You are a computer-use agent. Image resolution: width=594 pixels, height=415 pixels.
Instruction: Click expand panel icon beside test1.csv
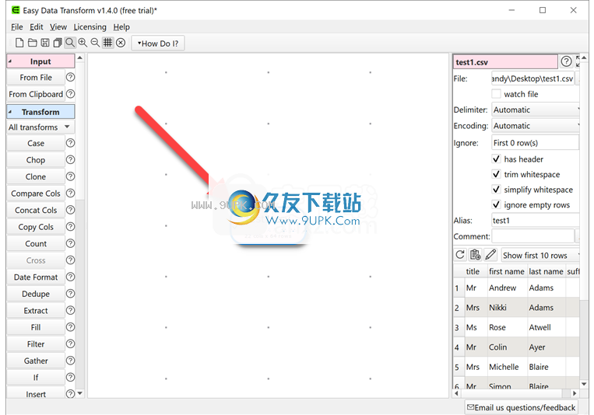(x=578, y=61)
